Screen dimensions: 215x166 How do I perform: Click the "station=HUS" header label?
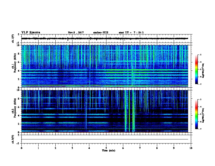click(x=101, y=33)
